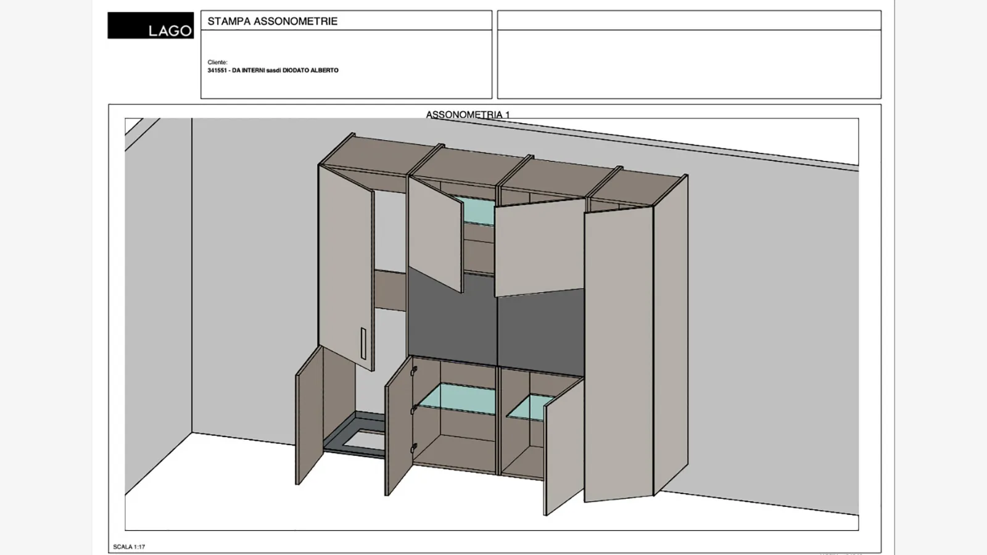The image size is (987, 555).
Task: Select the upper teal glass shelf
Action: (479, 210)
